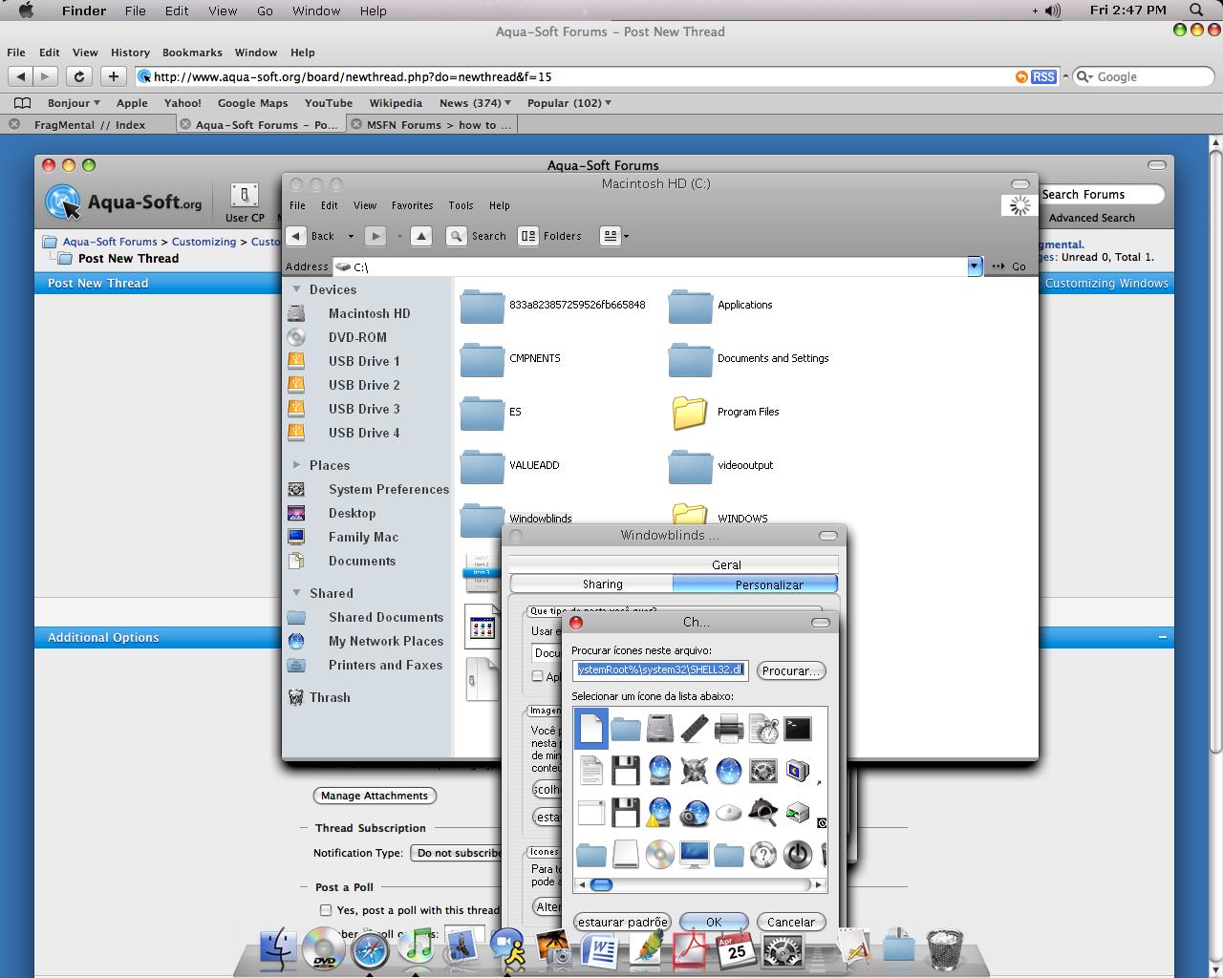Screen dimensions: 1223x978
Task: Click Cancelar in the icon chooser dialog
Action: pos(791,922)
